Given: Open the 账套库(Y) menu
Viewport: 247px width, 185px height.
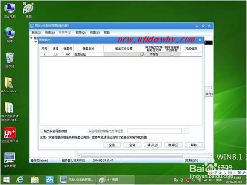Looking at the screenshot, I should (x=65, y=33).
